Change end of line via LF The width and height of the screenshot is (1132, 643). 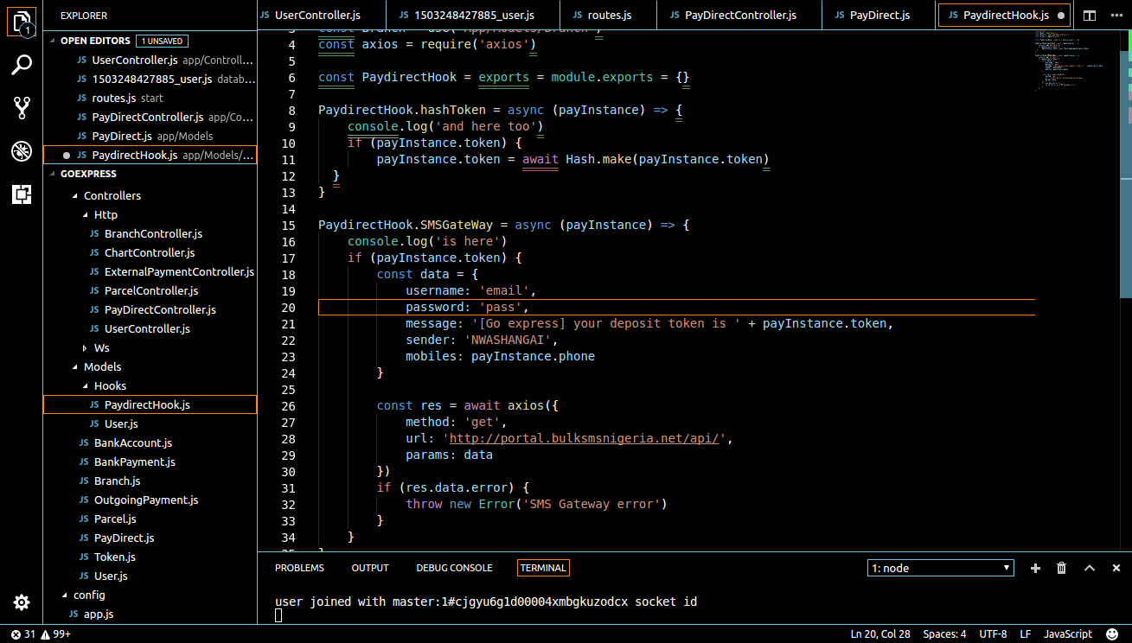pos(1026,634)
